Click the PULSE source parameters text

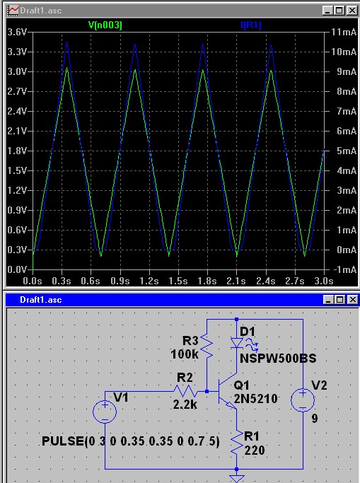click(x=131, y=441)
